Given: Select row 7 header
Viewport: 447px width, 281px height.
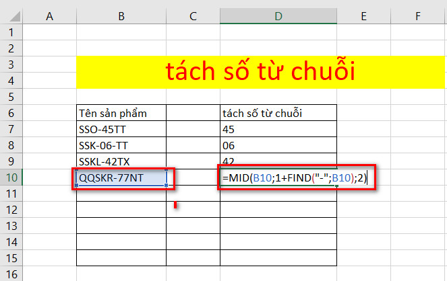Looking at the screenshot, I should [x=11, y=129].
